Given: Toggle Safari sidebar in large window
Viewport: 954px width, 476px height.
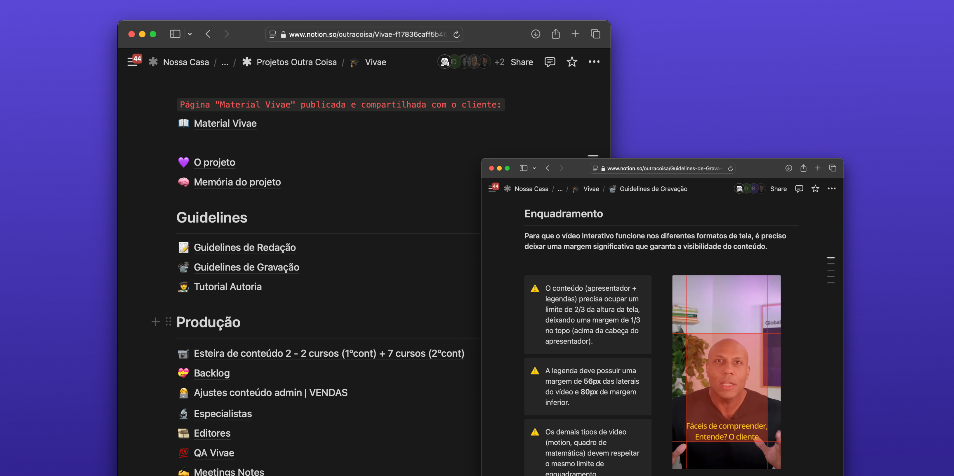Looking at the screenshot, I should point(175,34).
